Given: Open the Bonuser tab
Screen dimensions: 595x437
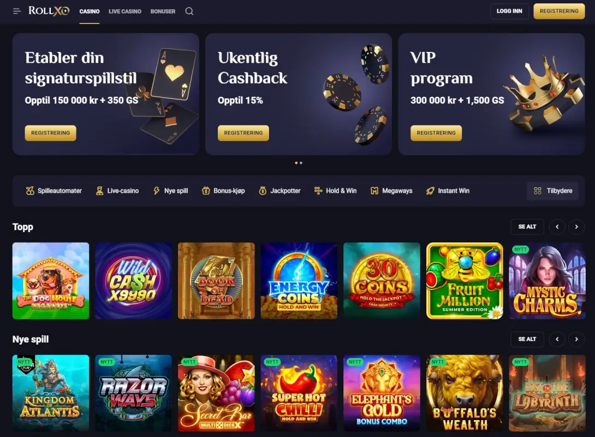Looking at the screenshot, I should coord(163,11).
